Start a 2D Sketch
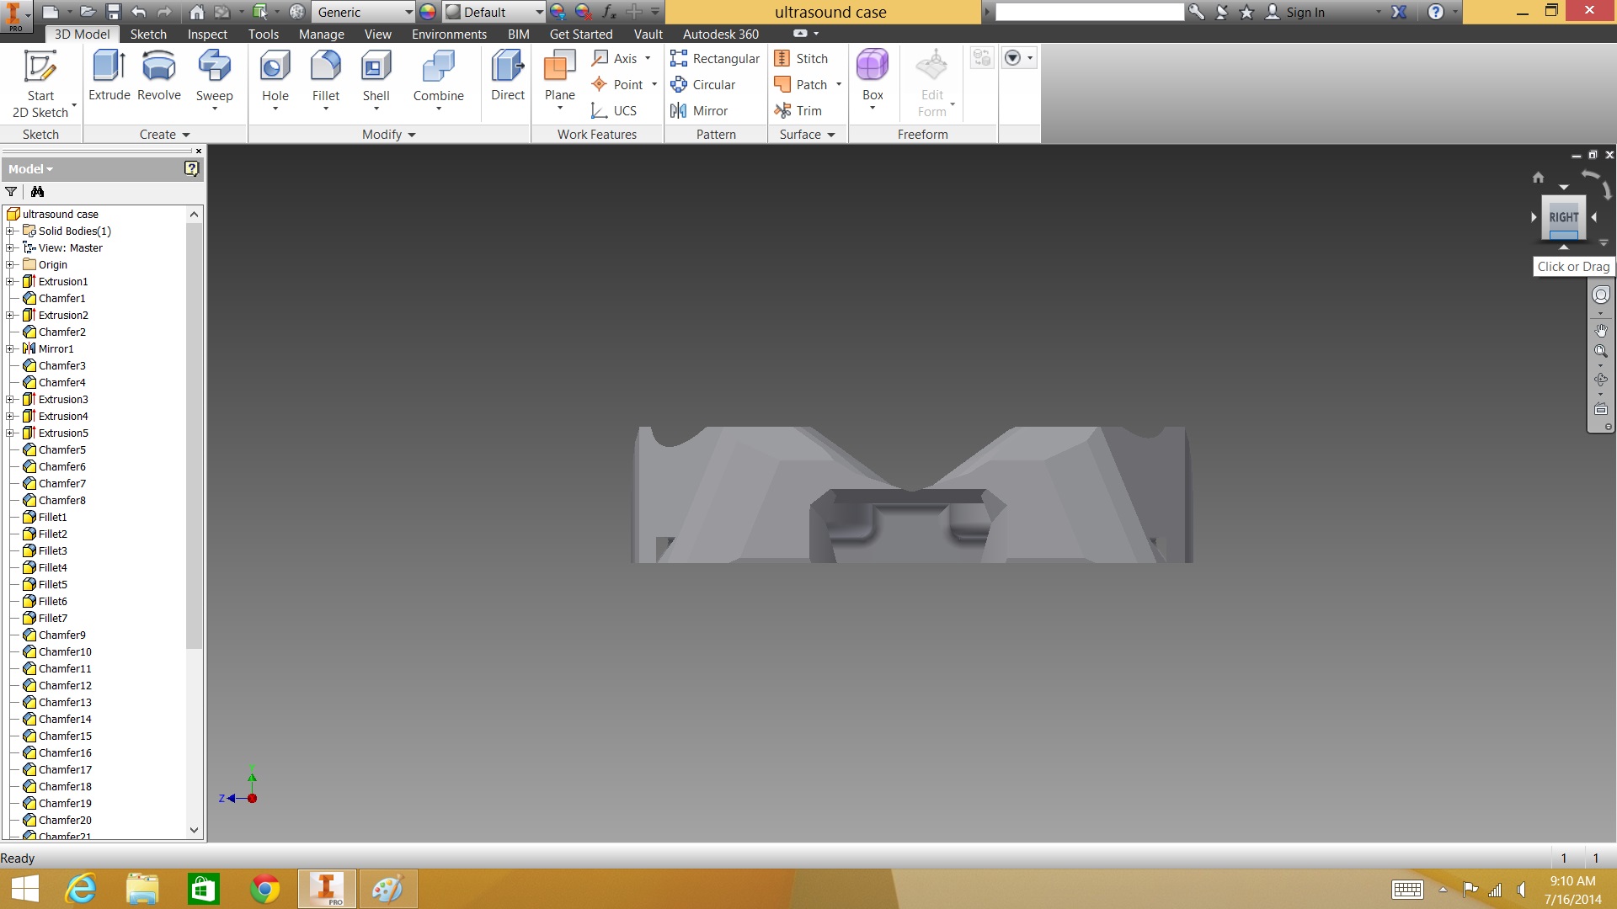 40,84
